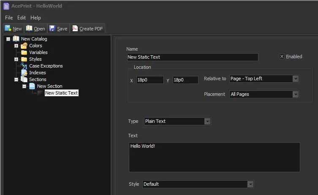
Task: Uncheck the Enabled checkbox
Action: [282, 57]
